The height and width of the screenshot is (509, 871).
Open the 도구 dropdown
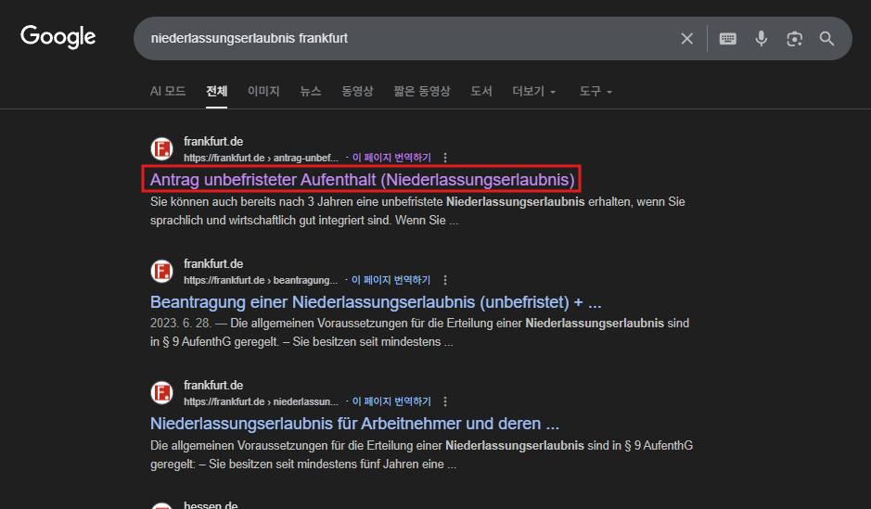point(596,91)
